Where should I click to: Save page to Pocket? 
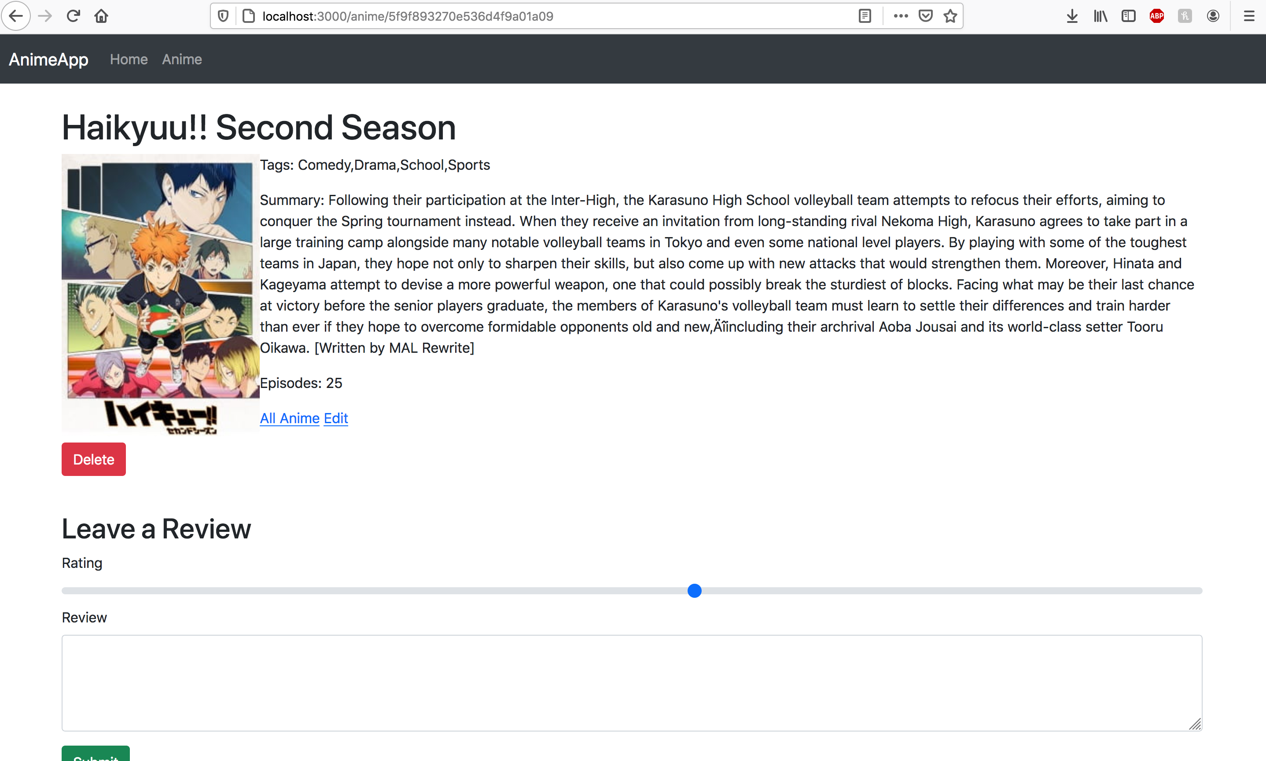pos(925,16)
